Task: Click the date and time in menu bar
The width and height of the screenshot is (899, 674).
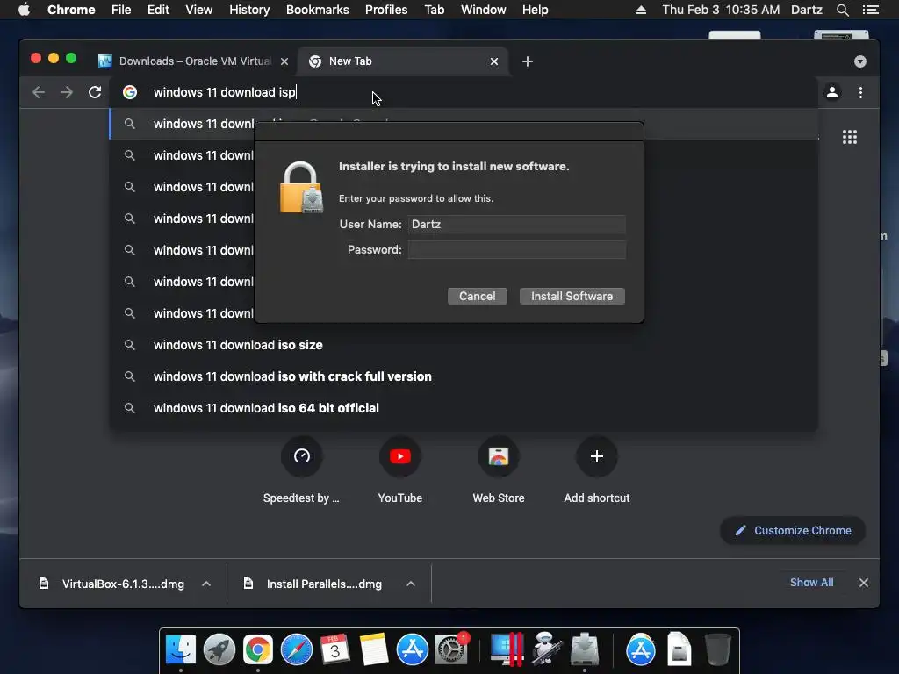Action: 721,10
